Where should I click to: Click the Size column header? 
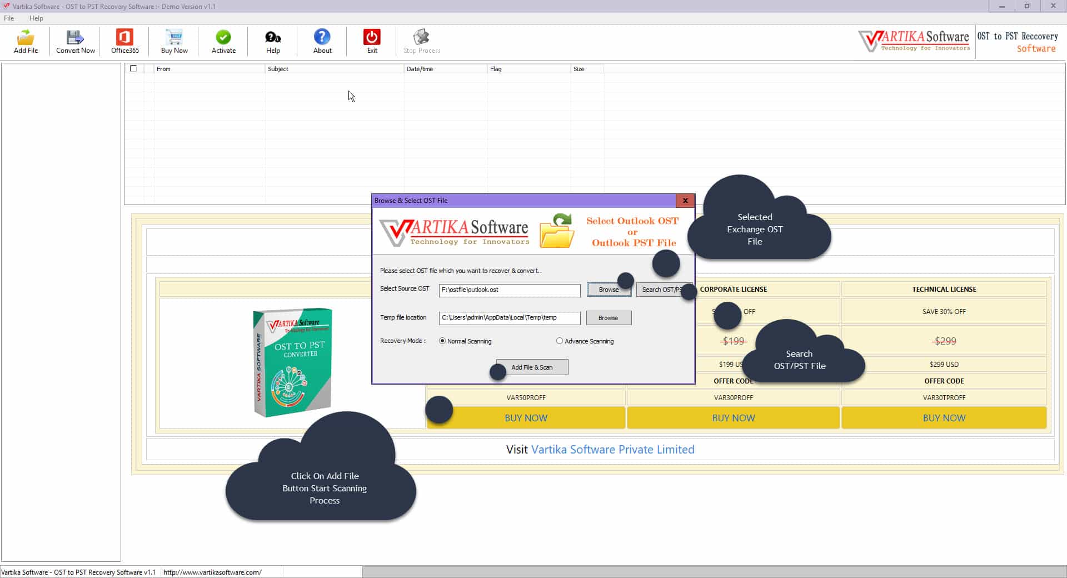tap(587, 69)
